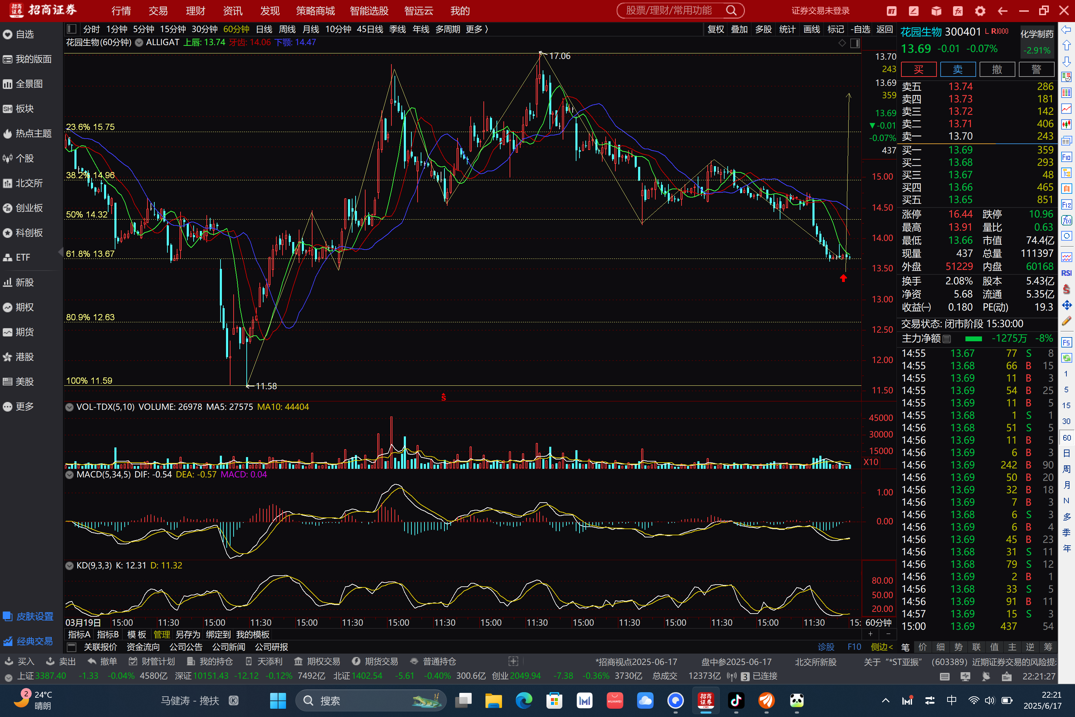Click 画线 drawing tool button
This screenshot has width=1075, height=717.
coord(812,29)
